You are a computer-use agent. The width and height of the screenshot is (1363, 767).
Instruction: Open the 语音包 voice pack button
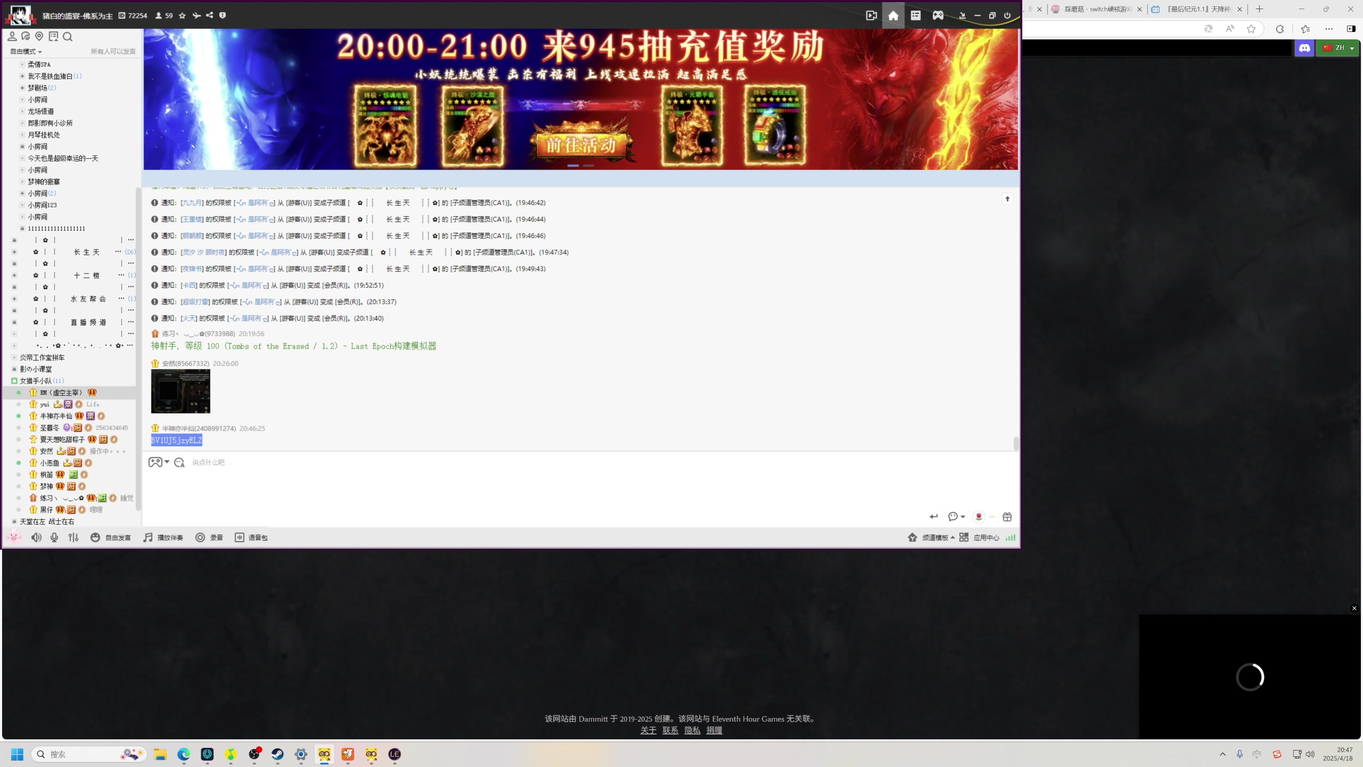pos(251,537)
